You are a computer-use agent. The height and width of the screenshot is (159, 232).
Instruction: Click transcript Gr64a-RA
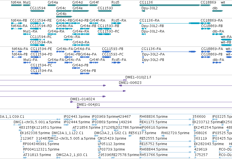(52, 34)
